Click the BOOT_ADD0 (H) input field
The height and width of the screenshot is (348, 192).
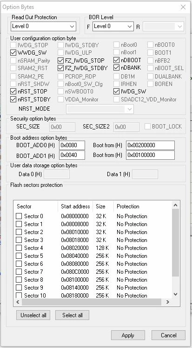(72, 145)
